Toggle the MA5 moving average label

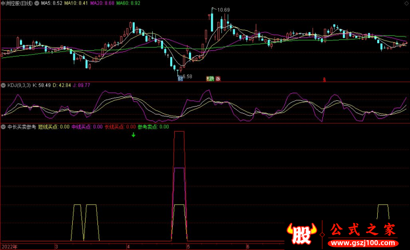(52, 3)
